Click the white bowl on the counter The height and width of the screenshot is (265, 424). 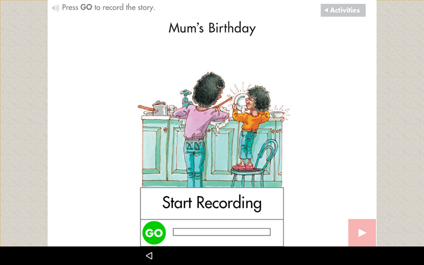pyautogui.click(x=277, y=114)
